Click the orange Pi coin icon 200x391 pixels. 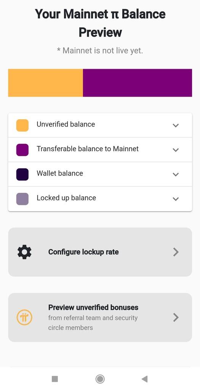[24, 317]
